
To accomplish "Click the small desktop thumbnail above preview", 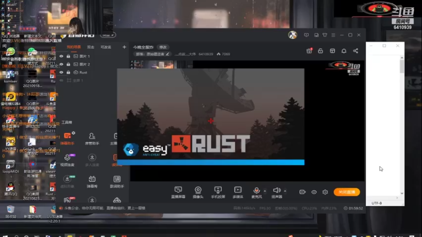I will point(161,64).
